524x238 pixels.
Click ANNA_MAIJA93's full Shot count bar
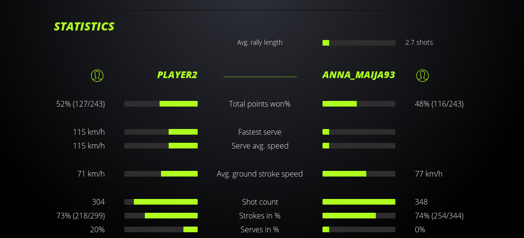(x=359, y=202)
